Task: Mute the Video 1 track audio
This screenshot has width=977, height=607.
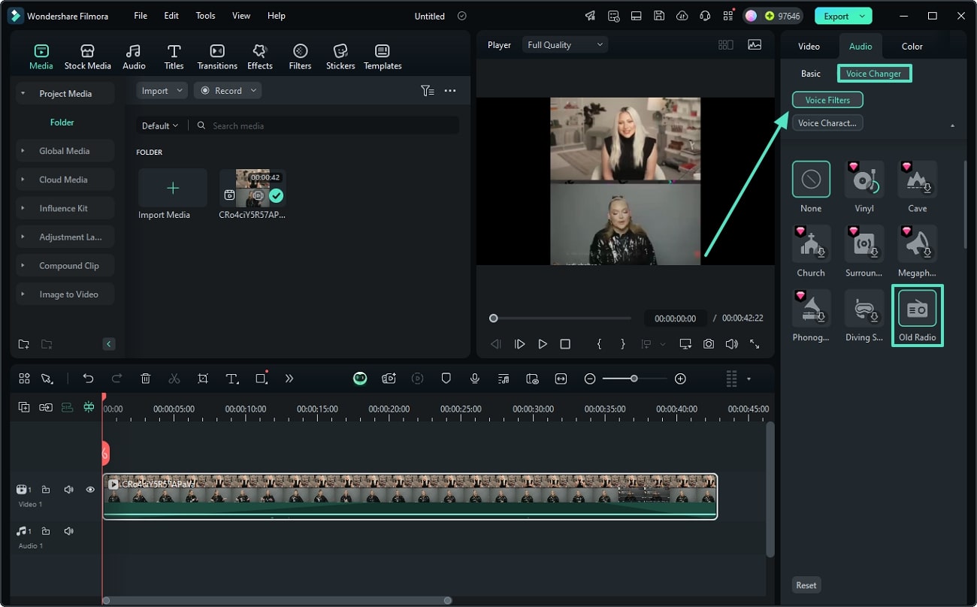Action: pos(68,490)
